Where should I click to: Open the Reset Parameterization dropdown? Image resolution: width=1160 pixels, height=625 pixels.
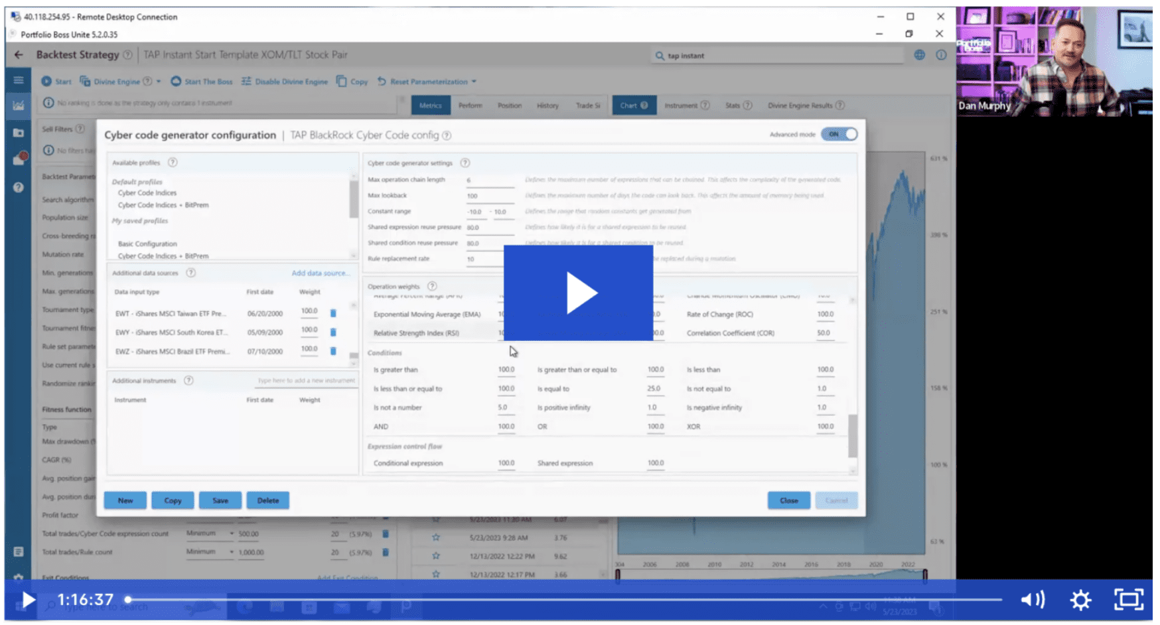point(474,82)
